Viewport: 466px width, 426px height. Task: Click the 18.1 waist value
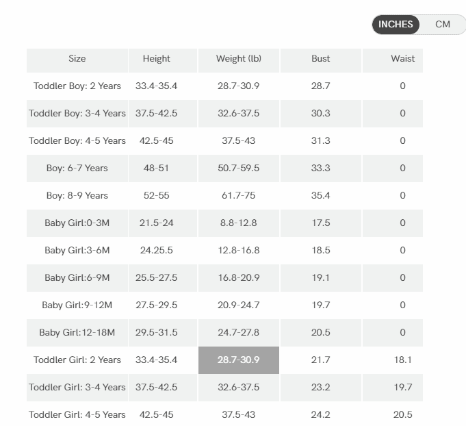coord(402,360)
